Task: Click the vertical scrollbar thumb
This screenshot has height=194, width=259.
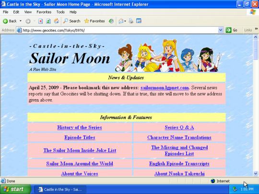Action: point(256,50)
